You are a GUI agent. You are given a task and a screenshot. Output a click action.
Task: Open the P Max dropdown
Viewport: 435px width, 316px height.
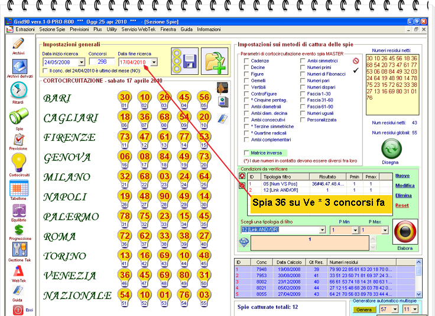(x=385, y=230)
